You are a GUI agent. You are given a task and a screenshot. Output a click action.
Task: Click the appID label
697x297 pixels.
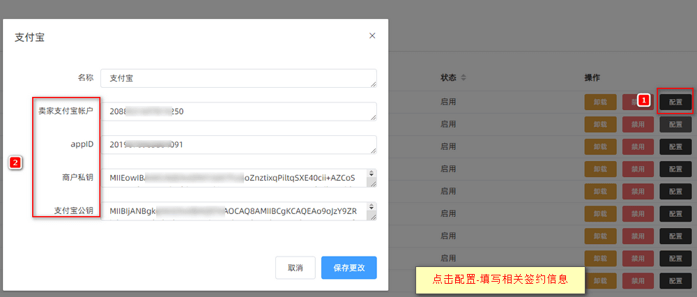(84, 145)
